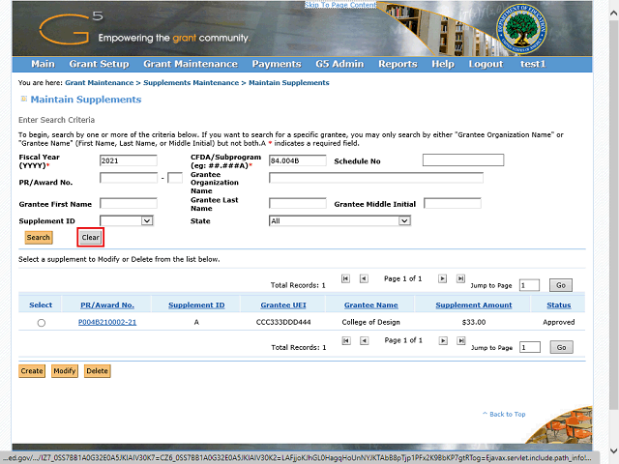
Task: Open the Reports menu
Action: coord(398,64)
